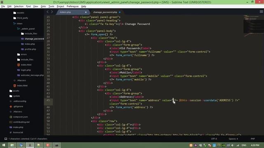Viewport: 264px width, 148px height.
Task: Open the Help menu
Action: tap(84, 7)
